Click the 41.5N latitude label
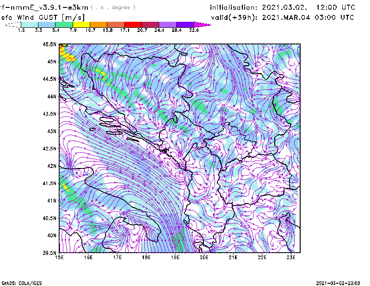The height and width of the screenshot is (286, 370). point(49,183)
